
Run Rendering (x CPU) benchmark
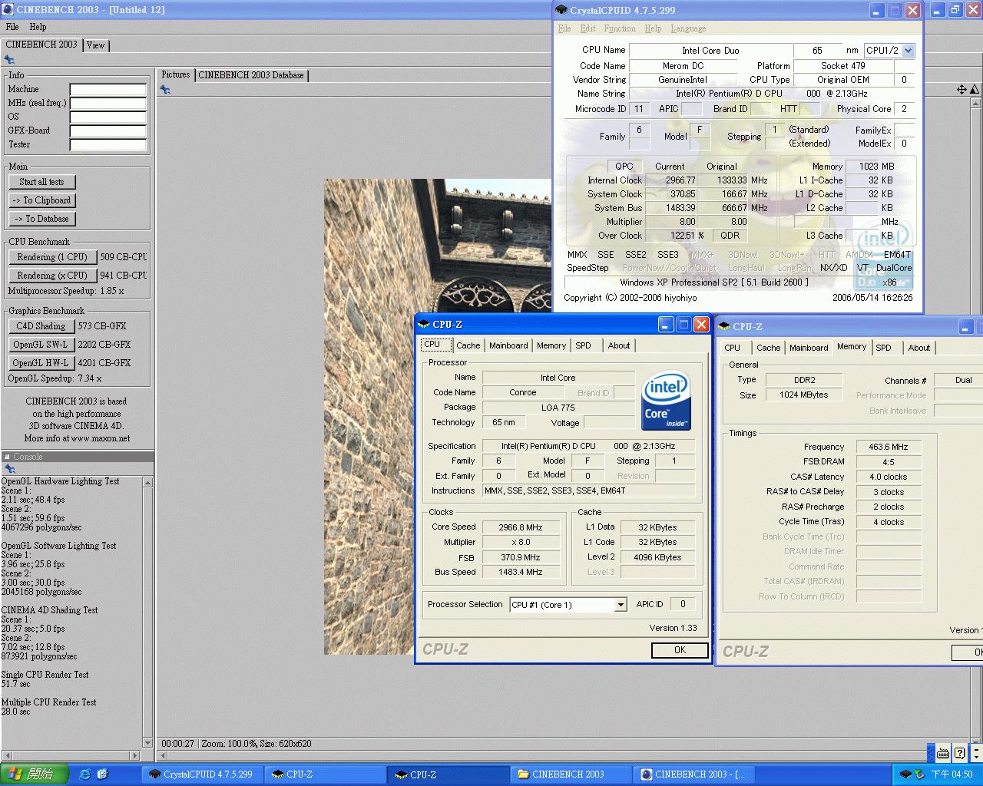(x=52, y=276)
